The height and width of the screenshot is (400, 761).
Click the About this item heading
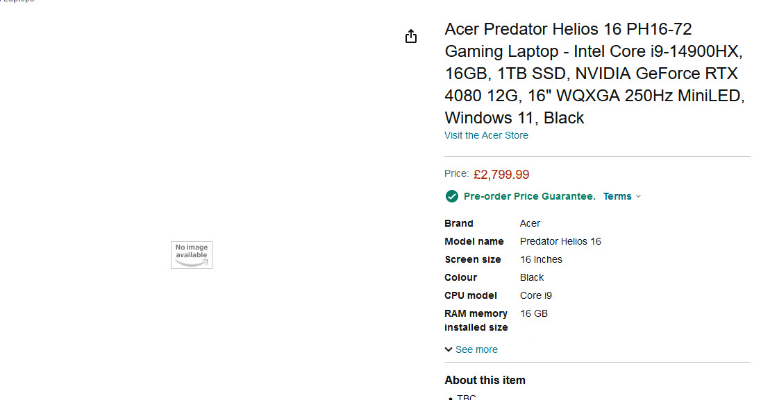pyautogui.click(x=485, y=380)
